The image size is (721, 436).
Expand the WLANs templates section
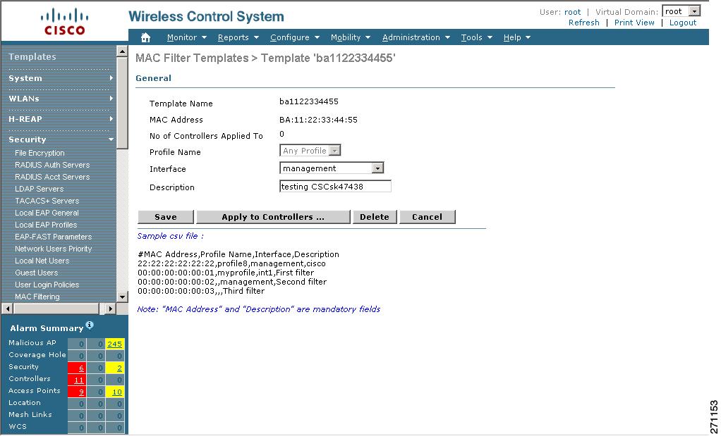tap(61, 99)
